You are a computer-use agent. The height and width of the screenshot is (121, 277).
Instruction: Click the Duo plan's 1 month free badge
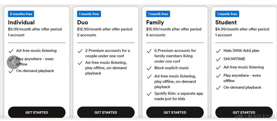pyautogui.click(x=89, y=14)
